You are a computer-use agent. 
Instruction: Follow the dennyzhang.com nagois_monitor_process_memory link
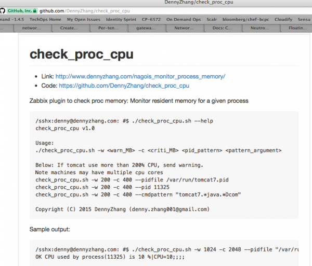(140, 76)
